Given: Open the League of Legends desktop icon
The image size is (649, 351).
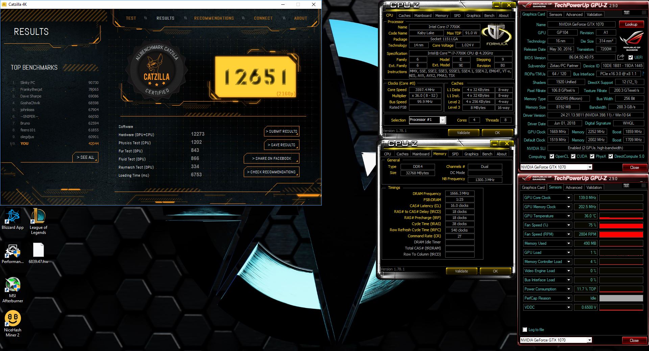Looking at the screenshot, I should pyautogui.click(x=39, y=221).
